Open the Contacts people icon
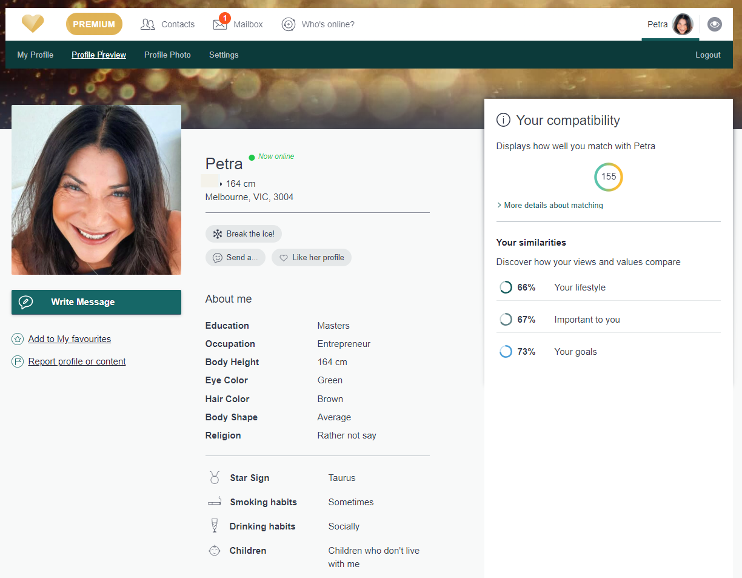This screenshot has width=742, height=578. 148,24
